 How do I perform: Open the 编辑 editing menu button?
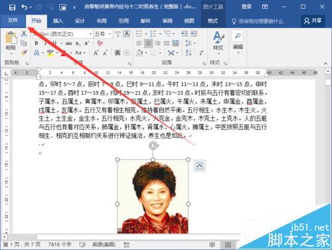[238, 43]
